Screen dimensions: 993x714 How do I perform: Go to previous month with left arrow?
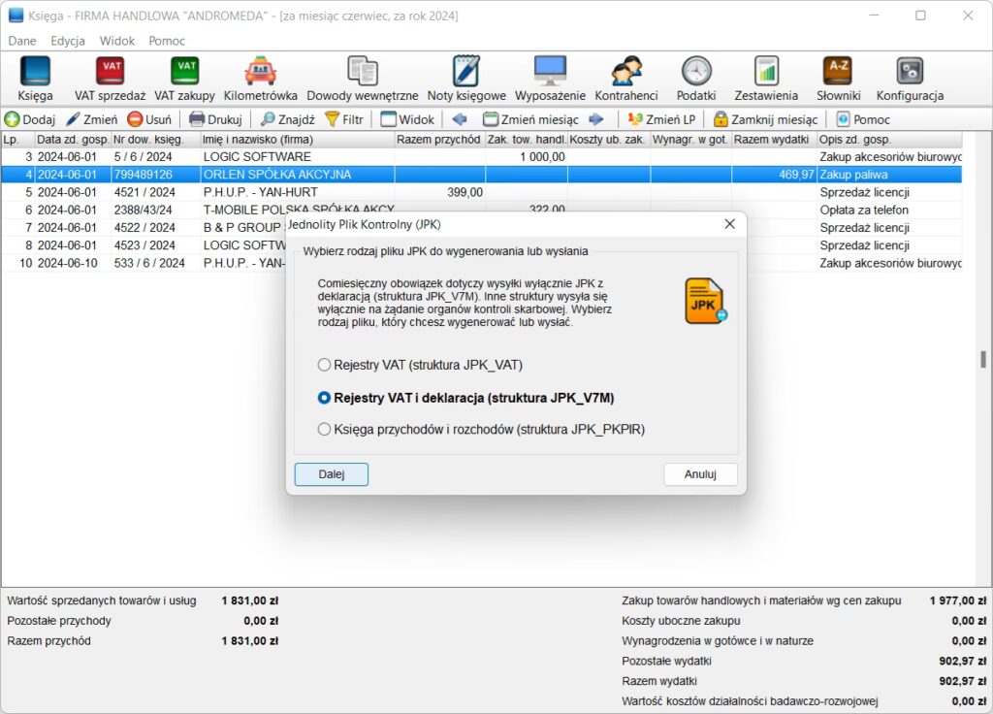click(461, 119)
